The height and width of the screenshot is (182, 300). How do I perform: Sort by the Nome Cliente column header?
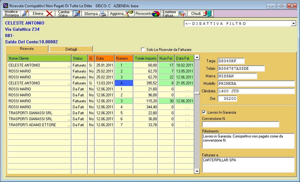[39, 58]
